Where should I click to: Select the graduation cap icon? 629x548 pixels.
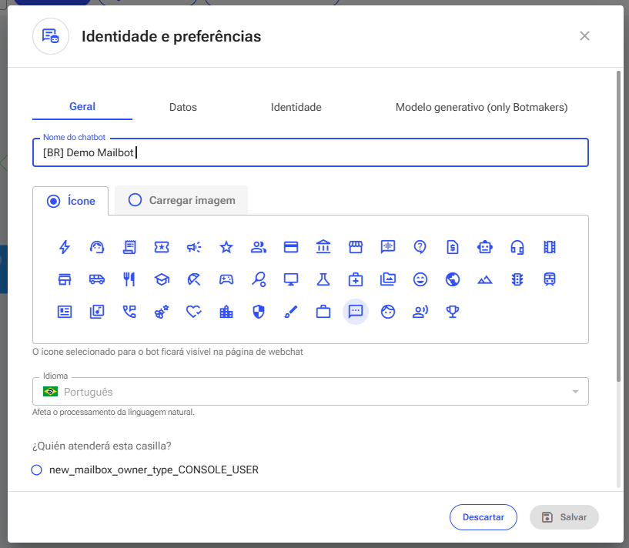(162, 279)
